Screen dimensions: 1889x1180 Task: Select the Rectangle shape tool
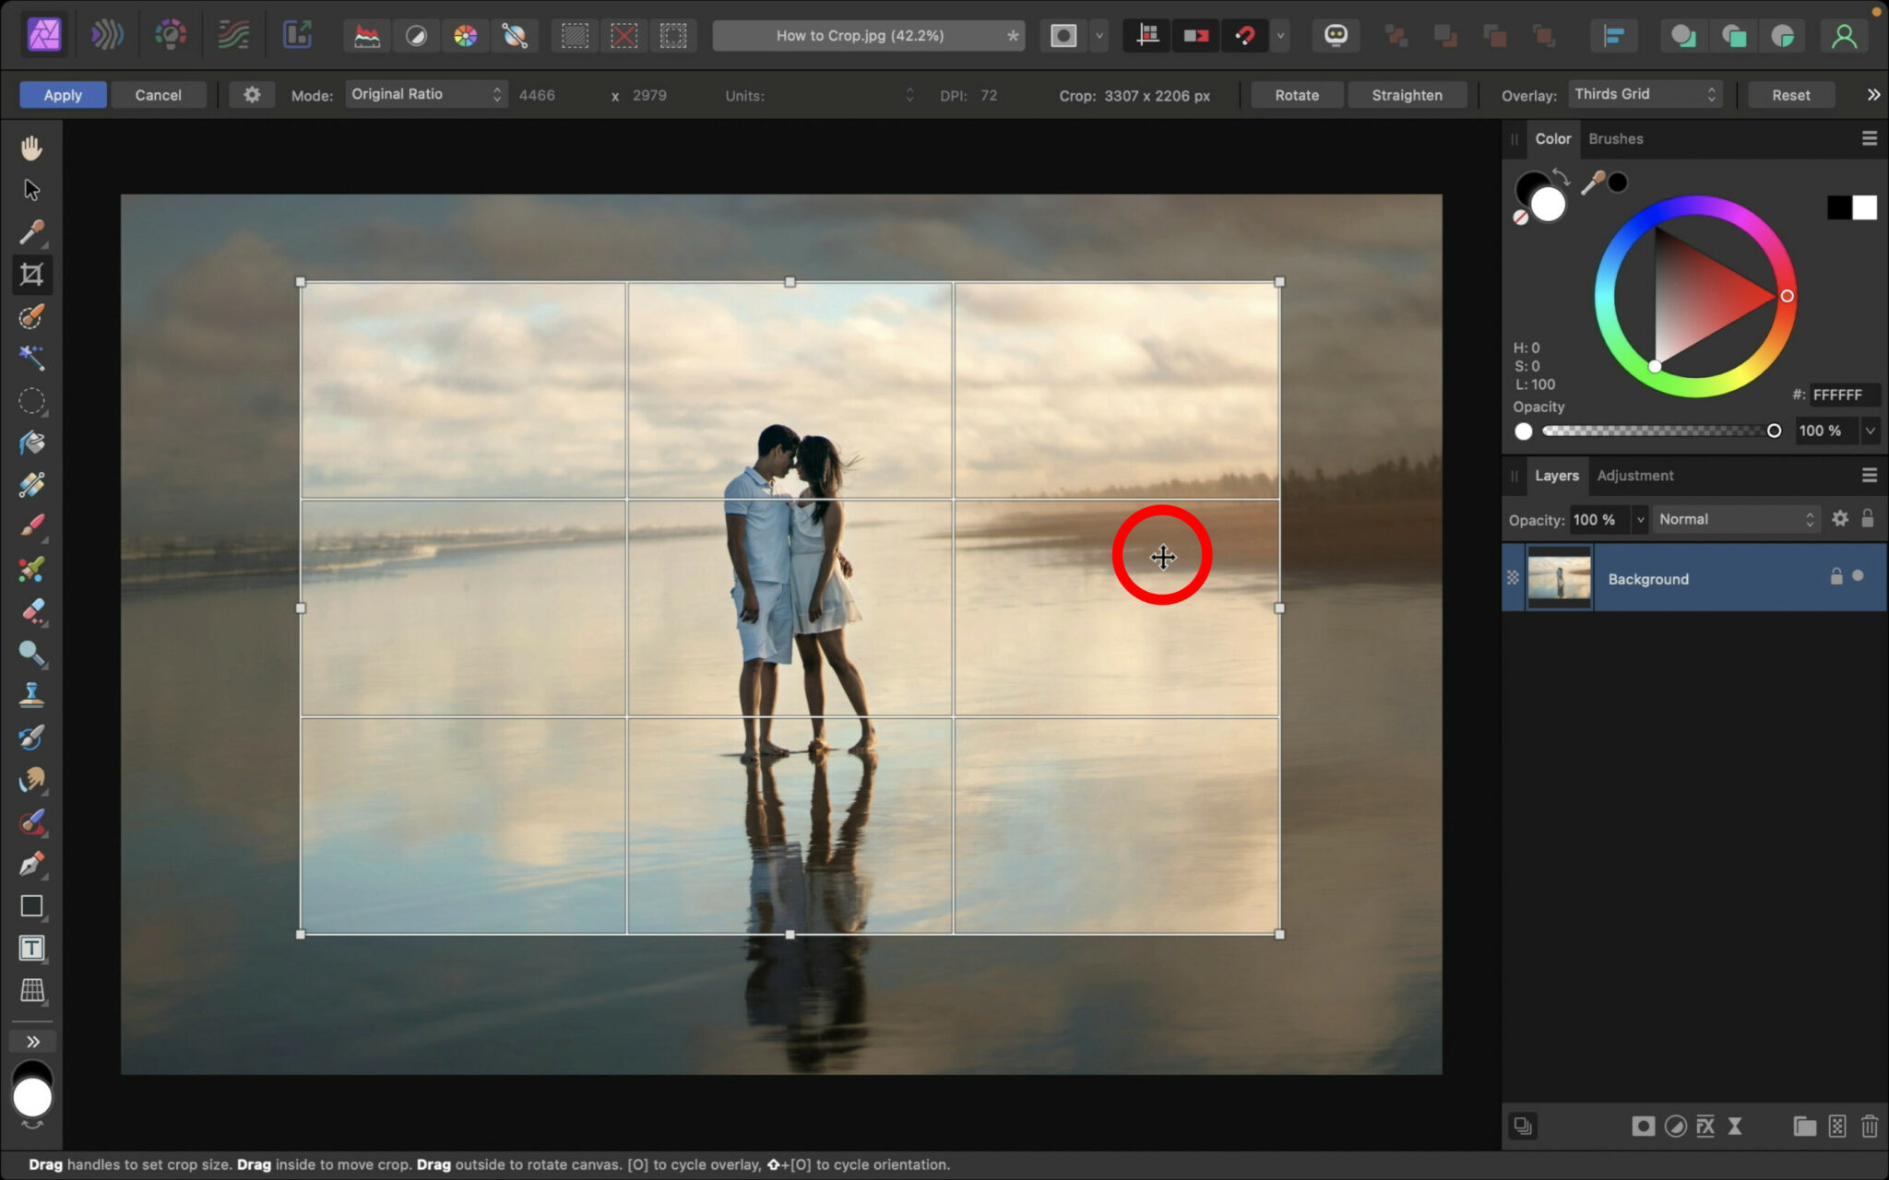coord(31,906)
